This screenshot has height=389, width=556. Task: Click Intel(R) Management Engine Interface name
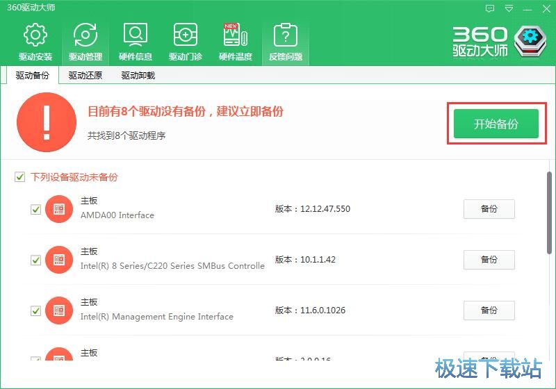(x=157, y=317)
